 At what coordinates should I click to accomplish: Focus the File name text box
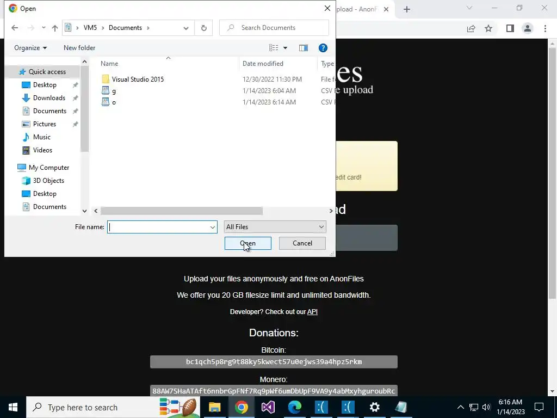tap(158, 227)
